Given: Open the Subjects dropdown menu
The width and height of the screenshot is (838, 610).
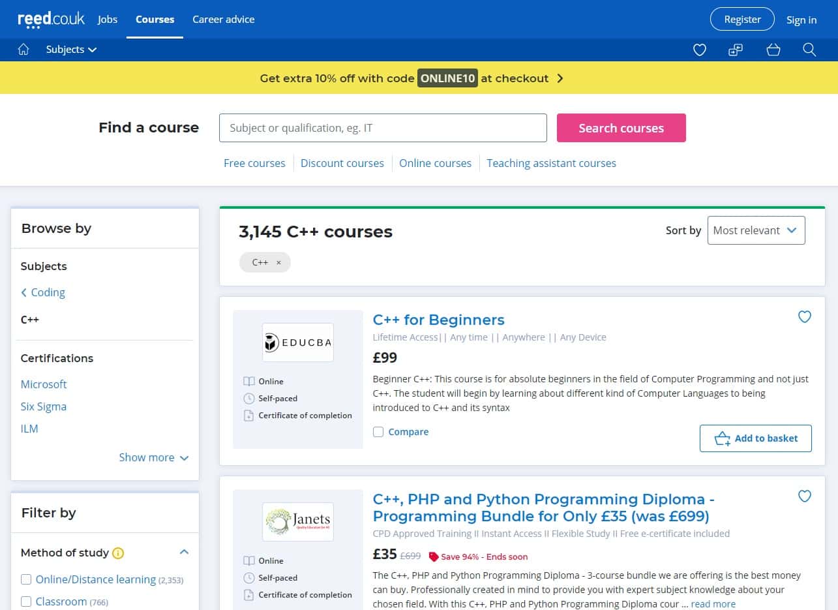Looking at the screenshot, I should coord(71,50).
